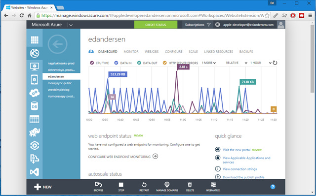
Task: Click Manage Domains icon in command bar
Action: point(167,184)
